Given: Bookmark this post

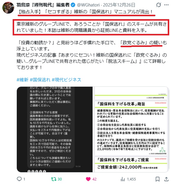Looking at the screenshot, I should click(157, 179).
